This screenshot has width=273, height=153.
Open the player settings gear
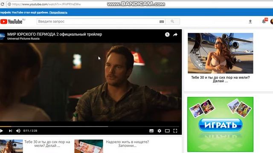click(159, 131)
